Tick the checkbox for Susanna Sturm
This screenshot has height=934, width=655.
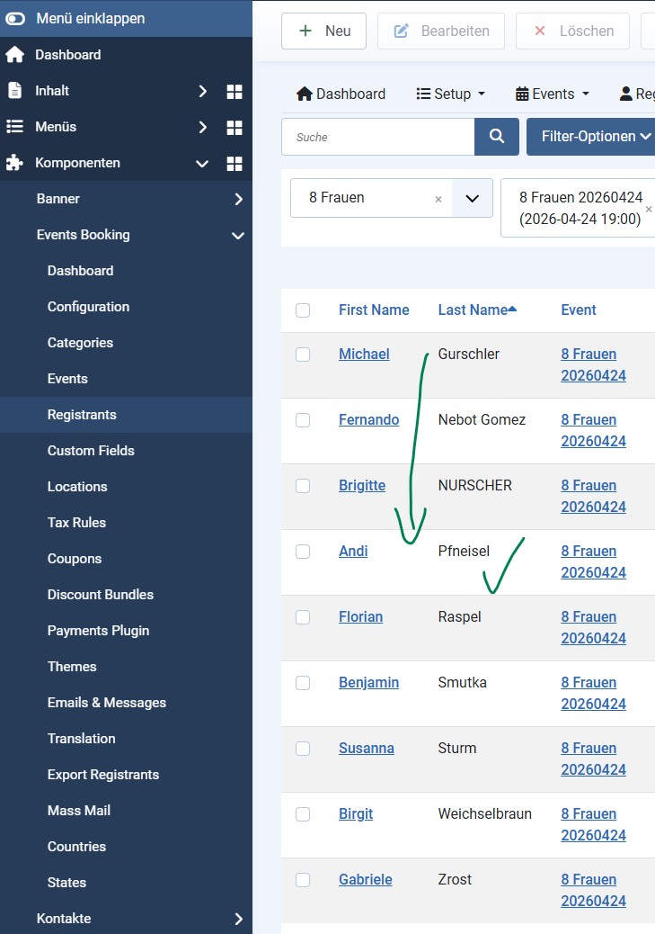coord(303,749)
